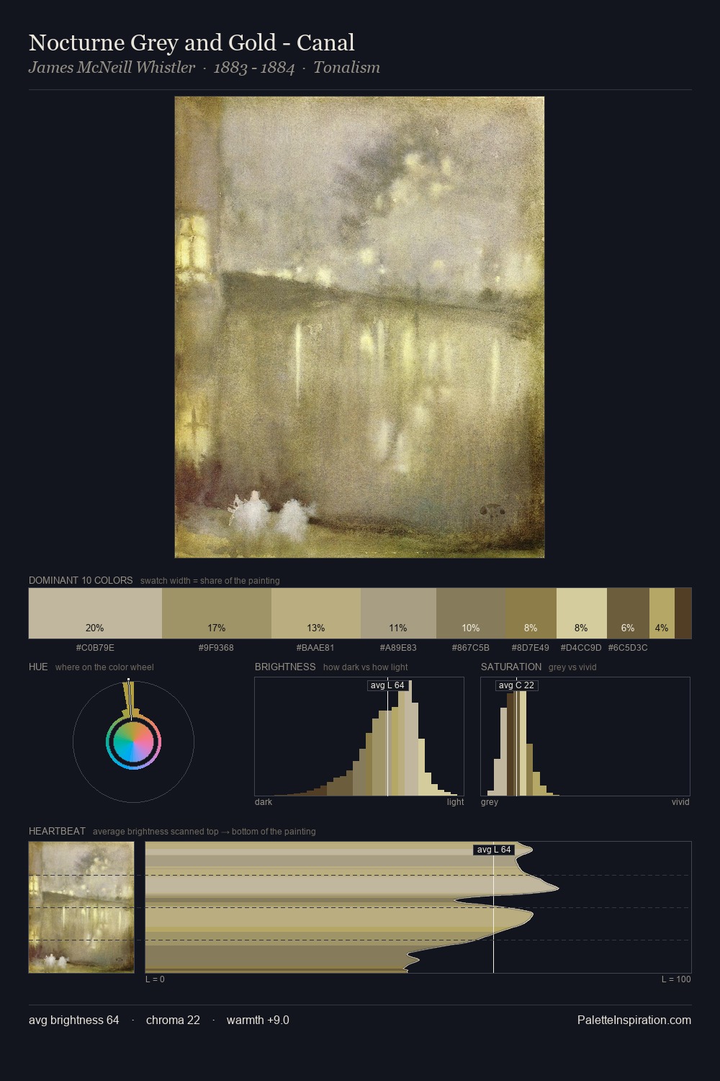Click the hue color wheel

pyautogui.click(x=133, y=742)
